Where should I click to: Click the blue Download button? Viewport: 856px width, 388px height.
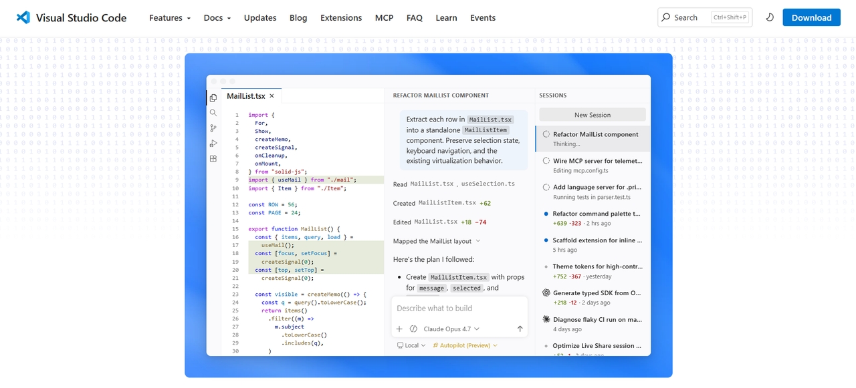[x=811, y=17]
